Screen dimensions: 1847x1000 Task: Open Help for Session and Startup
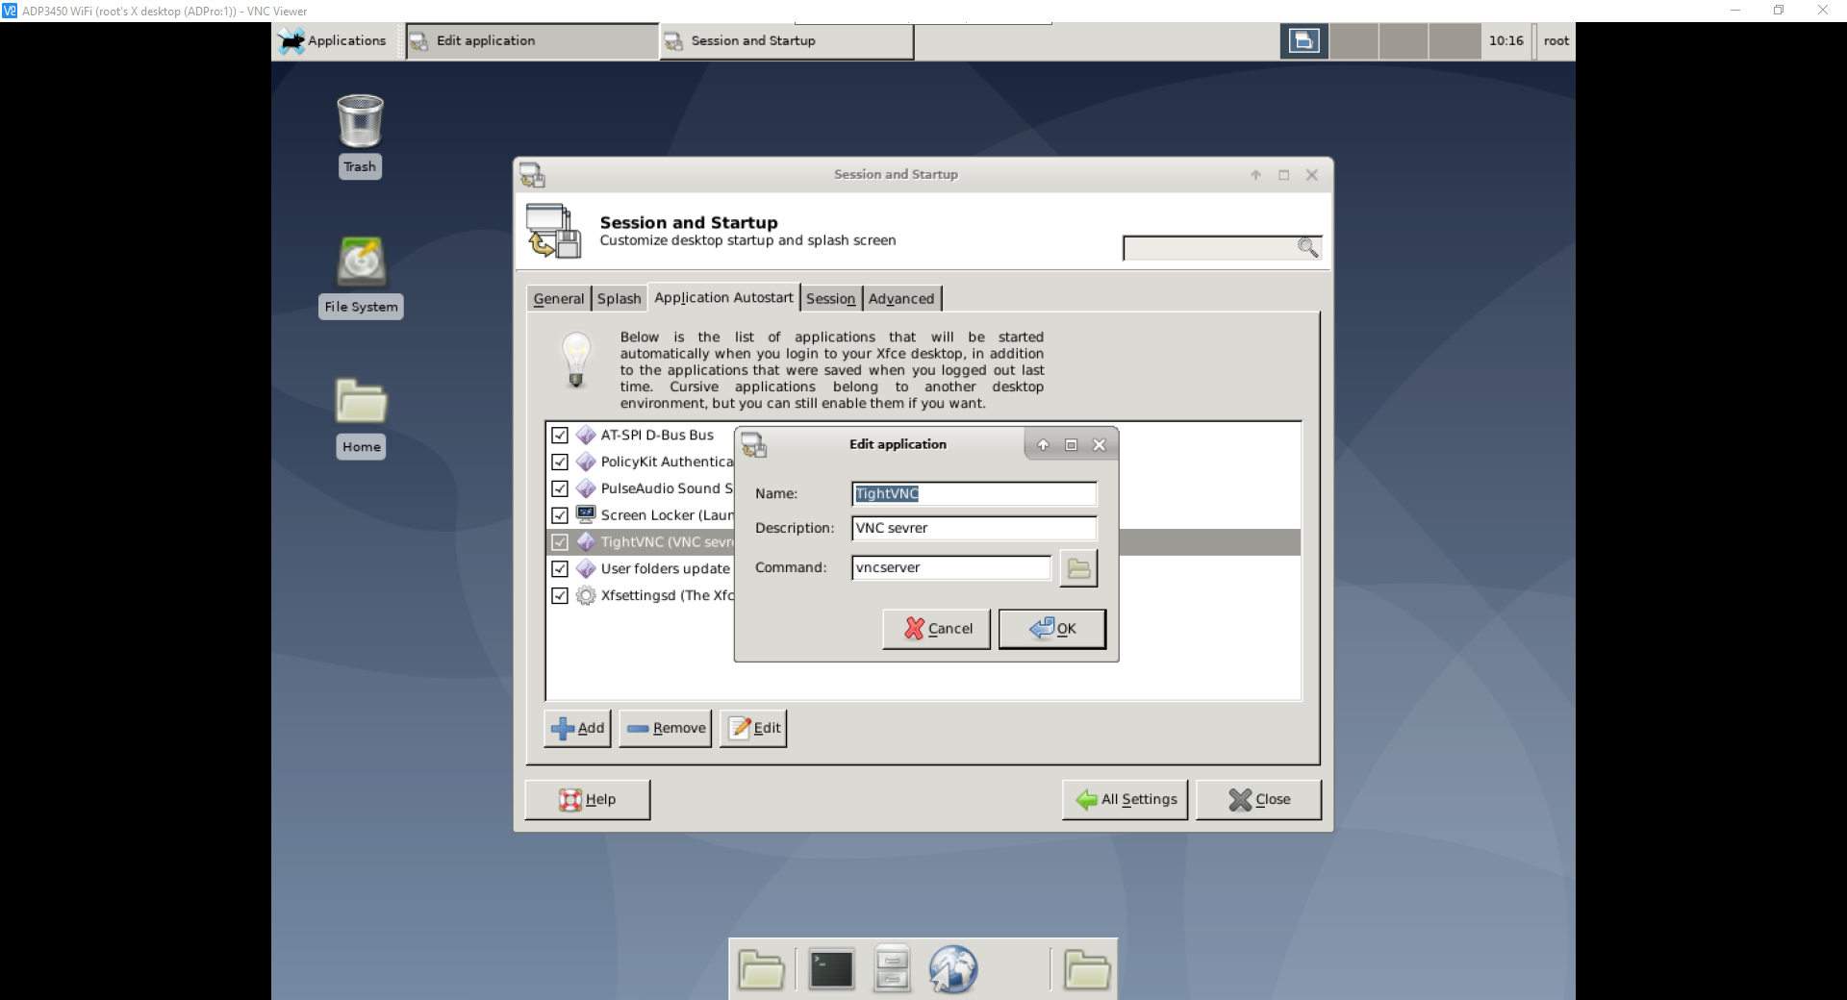[x=588, y=800]
